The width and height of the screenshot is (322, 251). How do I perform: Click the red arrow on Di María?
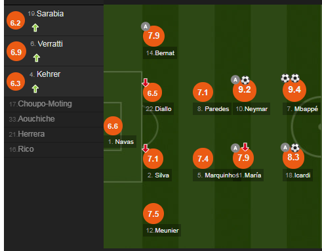pos(245,147)
